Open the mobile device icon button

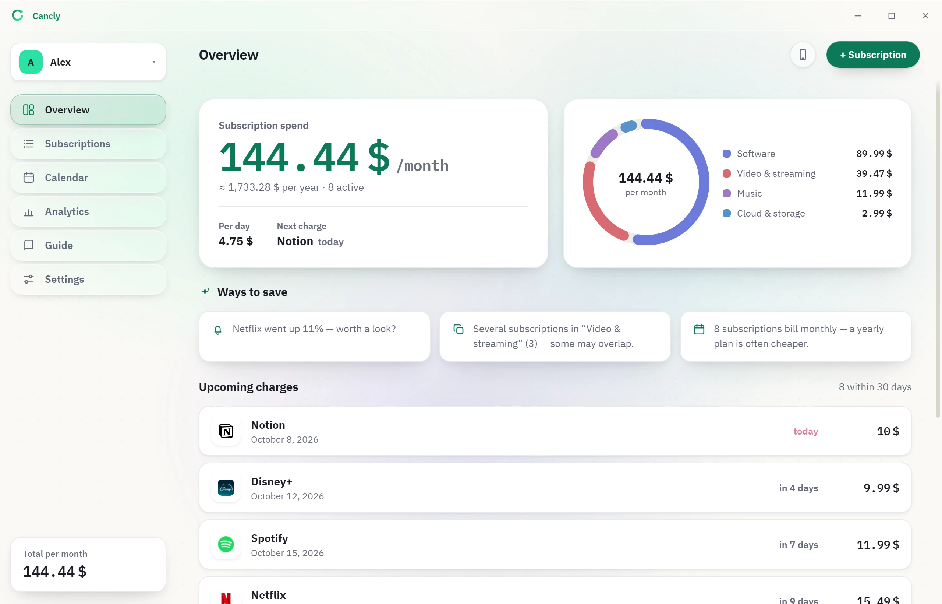[x=803, y=55]
